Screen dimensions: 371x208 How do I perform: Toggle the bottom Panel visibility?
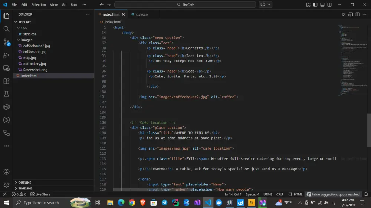[322, 5]
